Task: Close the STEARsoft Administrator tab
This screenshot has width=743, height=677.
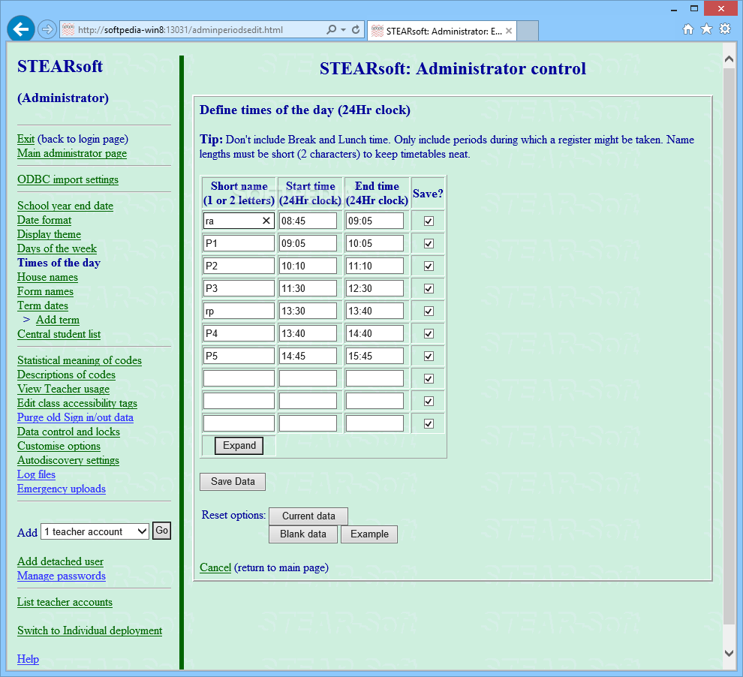Action: click(x=508, y=31)
